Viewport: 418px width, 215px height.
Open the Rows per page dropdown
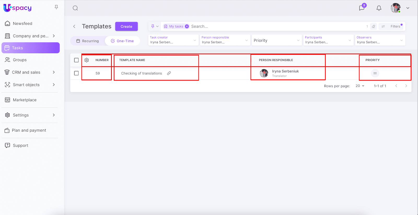coord(360,86)
